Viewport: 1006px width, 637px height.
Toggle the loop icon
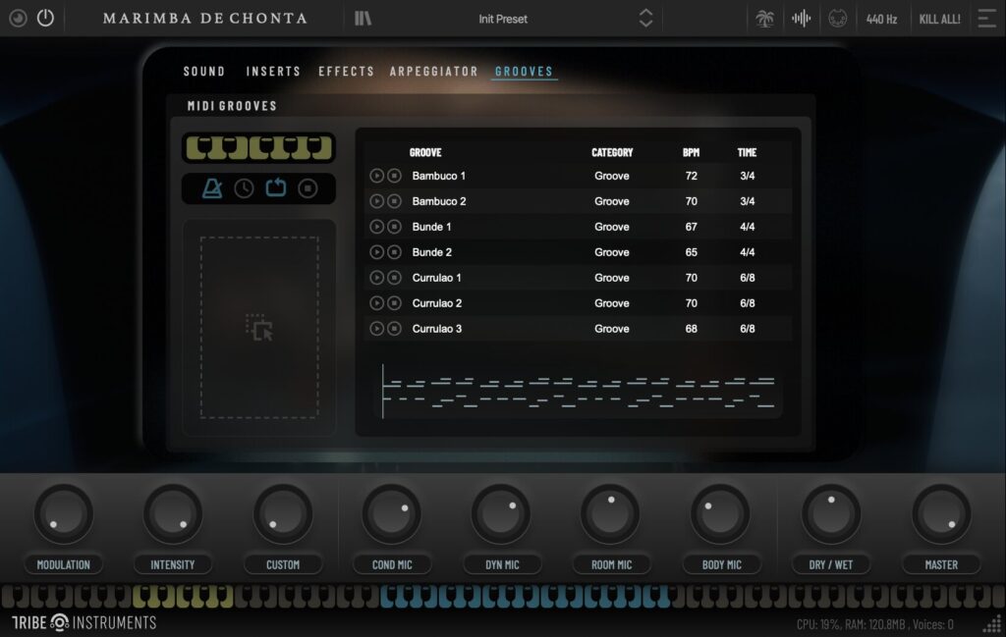[276, 187]
